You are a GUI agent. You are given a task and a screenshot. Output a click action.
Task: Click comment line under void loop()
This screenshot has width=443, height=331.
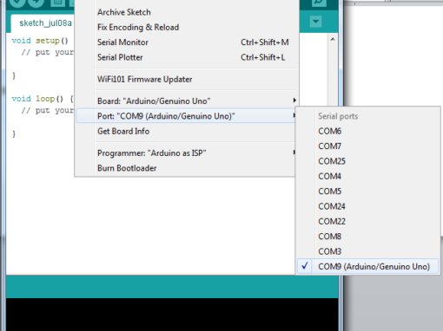(x=48, y=111)
